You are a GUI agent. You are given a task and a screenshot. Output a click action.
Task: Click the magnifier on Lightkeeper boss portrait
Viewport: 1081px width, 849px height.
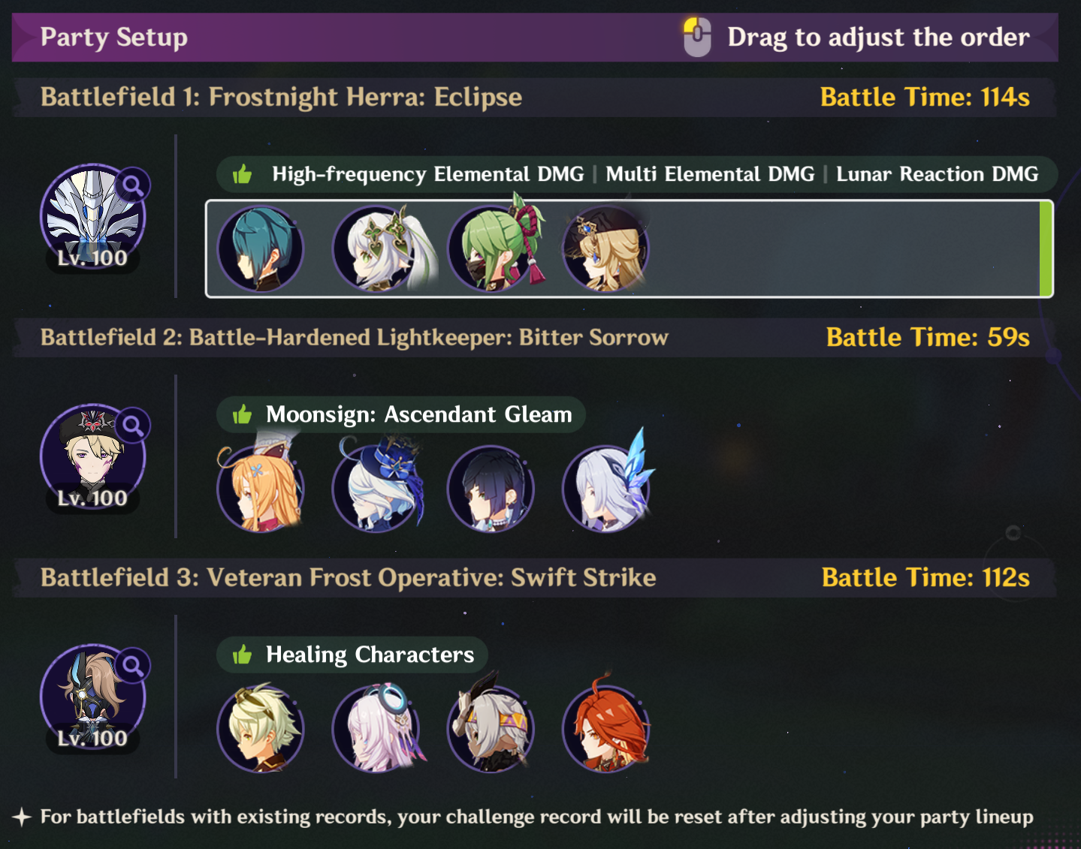tap(133, 425)
